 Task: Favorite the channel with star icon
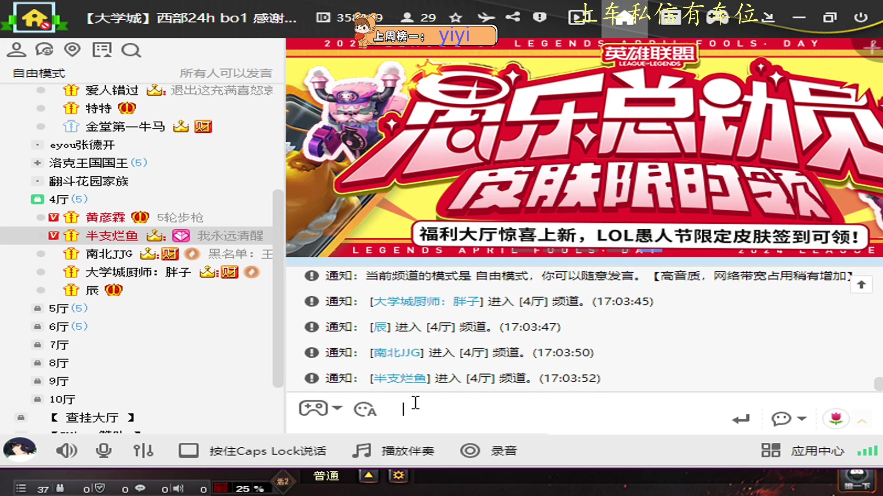coord(455,17)
